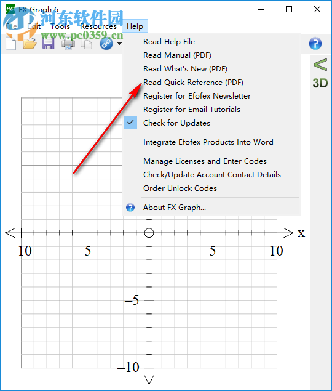Open dropdown arrow beside the link icon
This screenshot has width=332, height=391.
tap(119, 44)
